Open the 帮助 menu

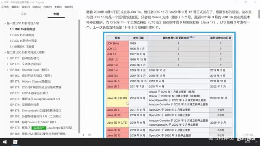click(69, 7)
